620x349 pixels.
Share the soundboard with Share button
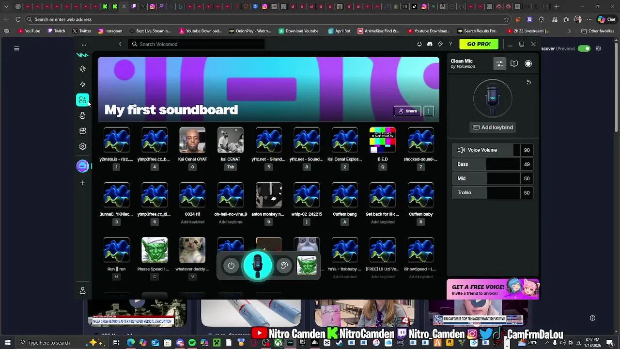point(407,111)
